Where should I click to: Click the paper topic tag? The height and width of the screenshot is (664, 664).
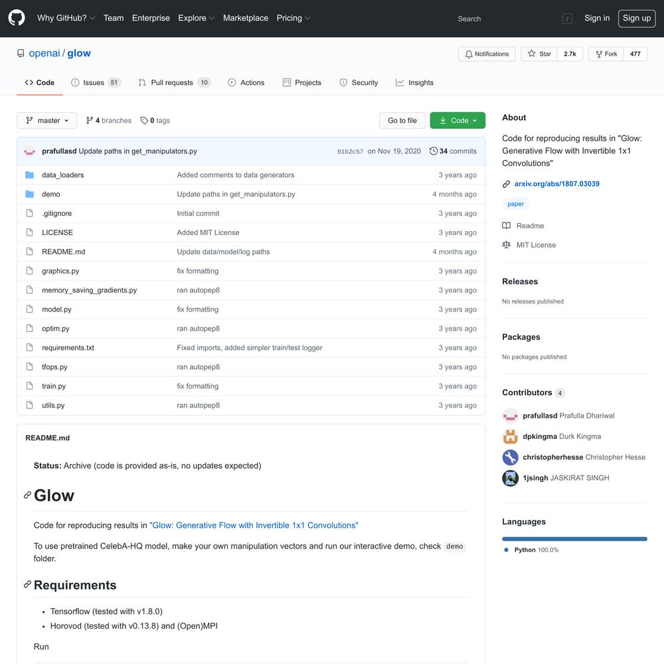pos(515,204)
